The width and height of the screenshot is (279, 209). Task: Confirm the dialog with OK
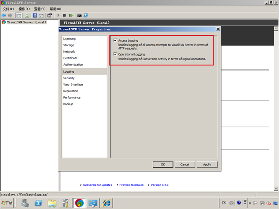coord(163,164)
